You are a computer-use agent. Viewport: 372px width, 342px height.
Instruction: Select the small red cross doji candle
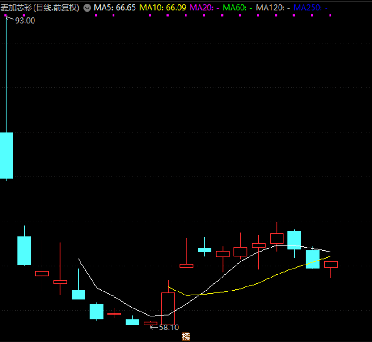(x=114, y=314)
